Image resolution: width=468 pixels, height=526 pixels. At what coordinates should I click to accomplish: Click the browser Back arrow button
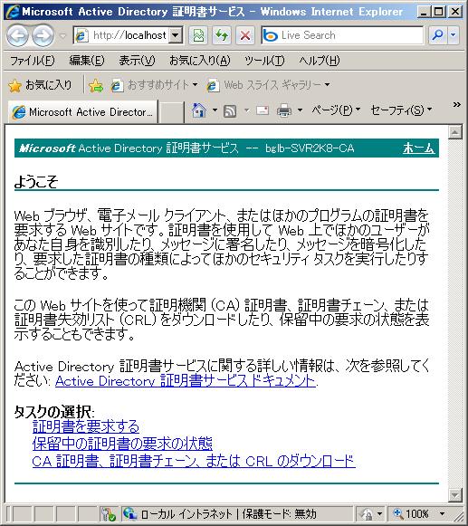coord(17,35)
